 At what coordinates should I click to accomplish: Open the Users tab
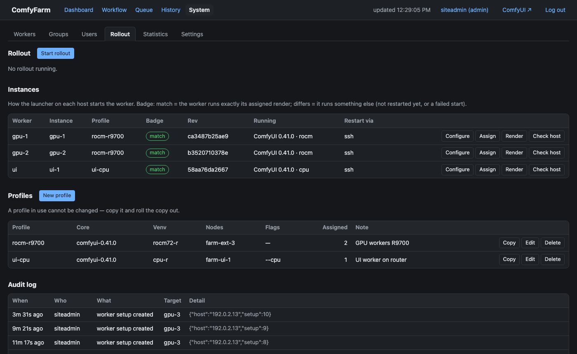89,34
